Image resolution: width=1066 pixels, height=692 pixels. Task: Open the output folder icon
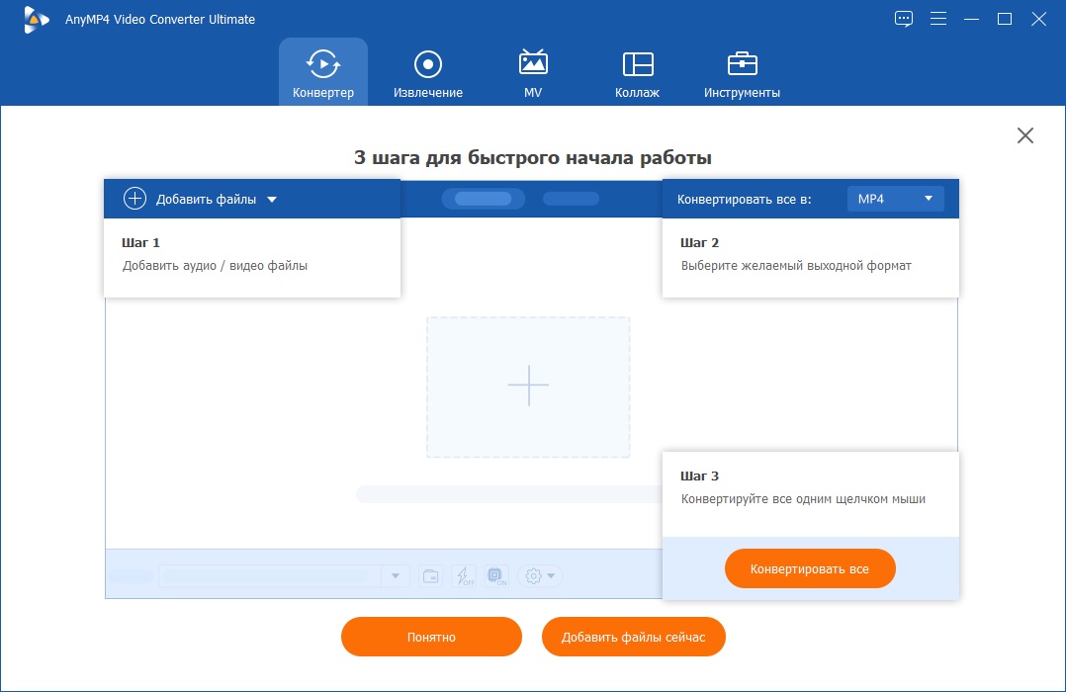pos(431,574)
